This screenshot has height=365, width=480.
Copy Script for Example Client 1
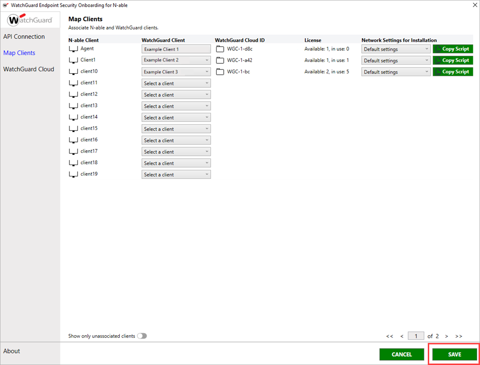point(453,49)
